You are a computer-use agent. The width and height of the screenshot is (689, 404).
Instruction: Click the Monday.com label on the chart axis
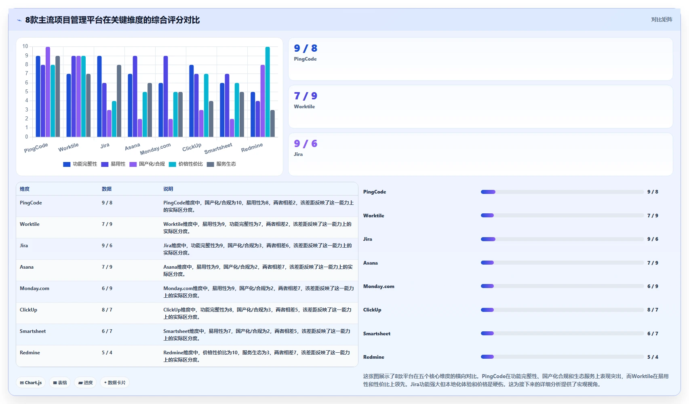coord(155,149)
